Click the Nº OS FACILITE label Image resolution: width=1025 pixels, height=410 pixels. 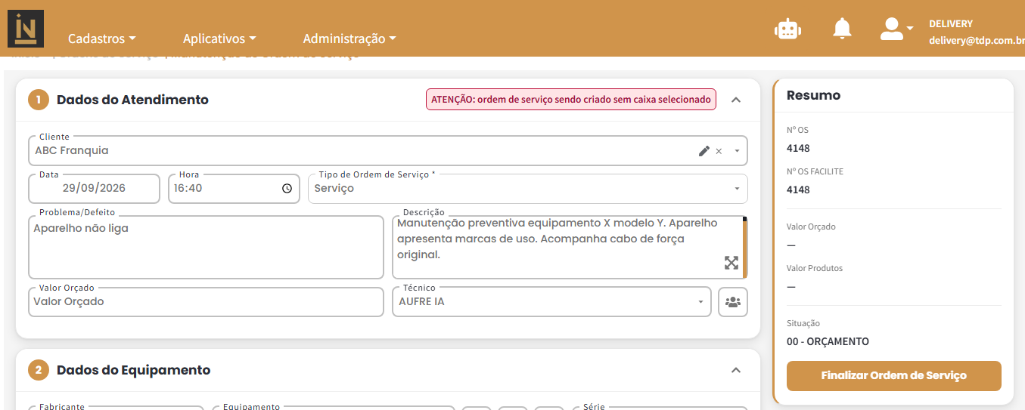pos(815,171)
